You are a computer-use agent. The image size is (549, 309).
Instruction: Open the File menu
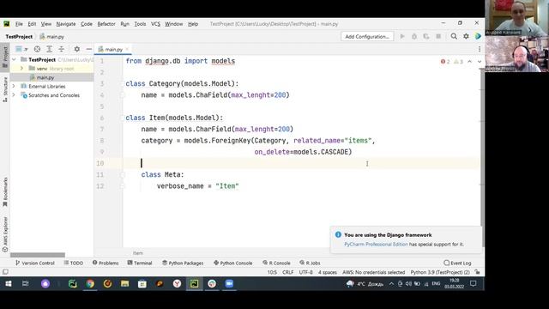click(19, 24)
